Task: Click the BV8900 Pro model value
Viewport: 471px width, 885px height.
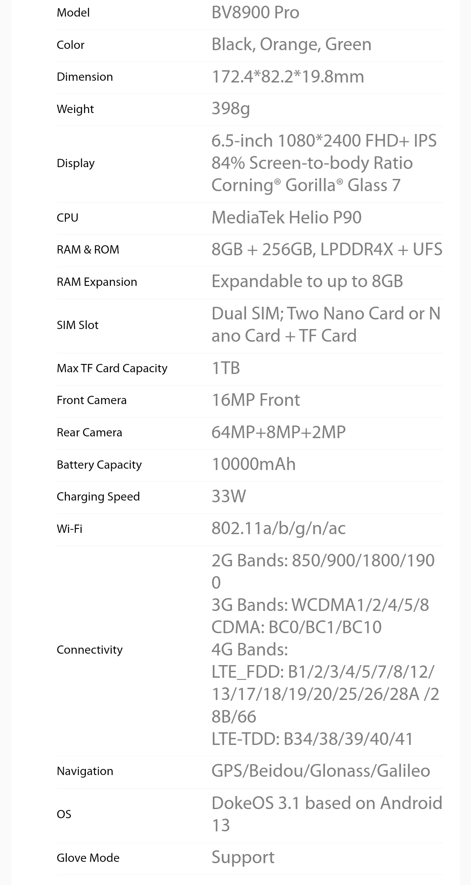Action: click(x=255, y=13)
